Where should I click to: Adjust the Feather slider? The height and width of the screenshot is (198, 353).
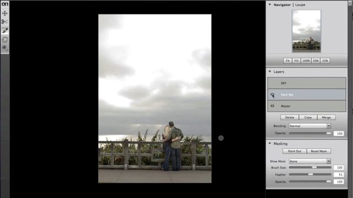click(x=310, y=174)
